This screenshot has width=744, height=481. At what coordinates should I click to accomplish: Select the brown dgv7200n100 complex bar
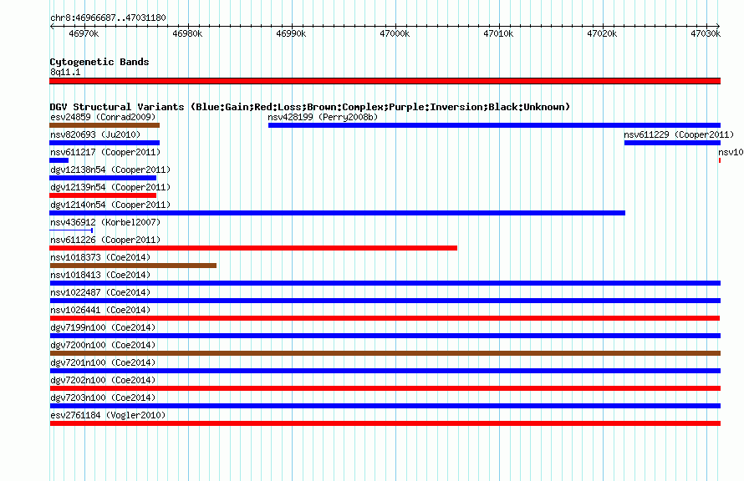pos(385,353)
